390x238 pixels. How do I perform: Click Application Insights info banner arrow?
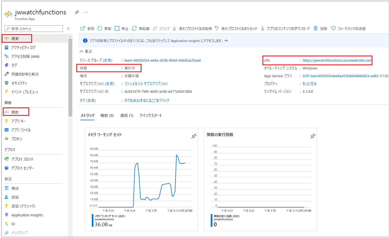(x=226, y=41)
